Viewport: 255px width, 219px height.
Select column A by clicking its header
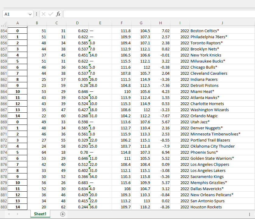[17, 23]
